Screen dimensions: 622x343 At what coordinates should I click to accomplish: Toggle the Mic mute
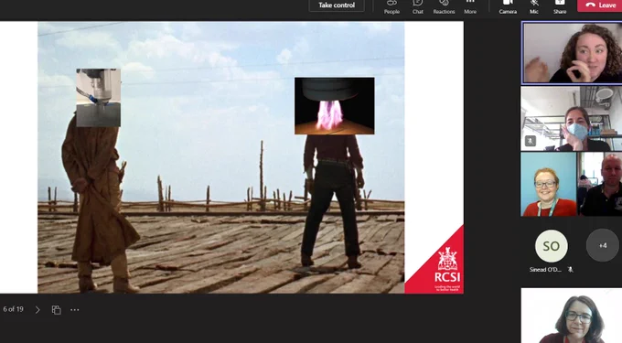(x=534, y=7)
